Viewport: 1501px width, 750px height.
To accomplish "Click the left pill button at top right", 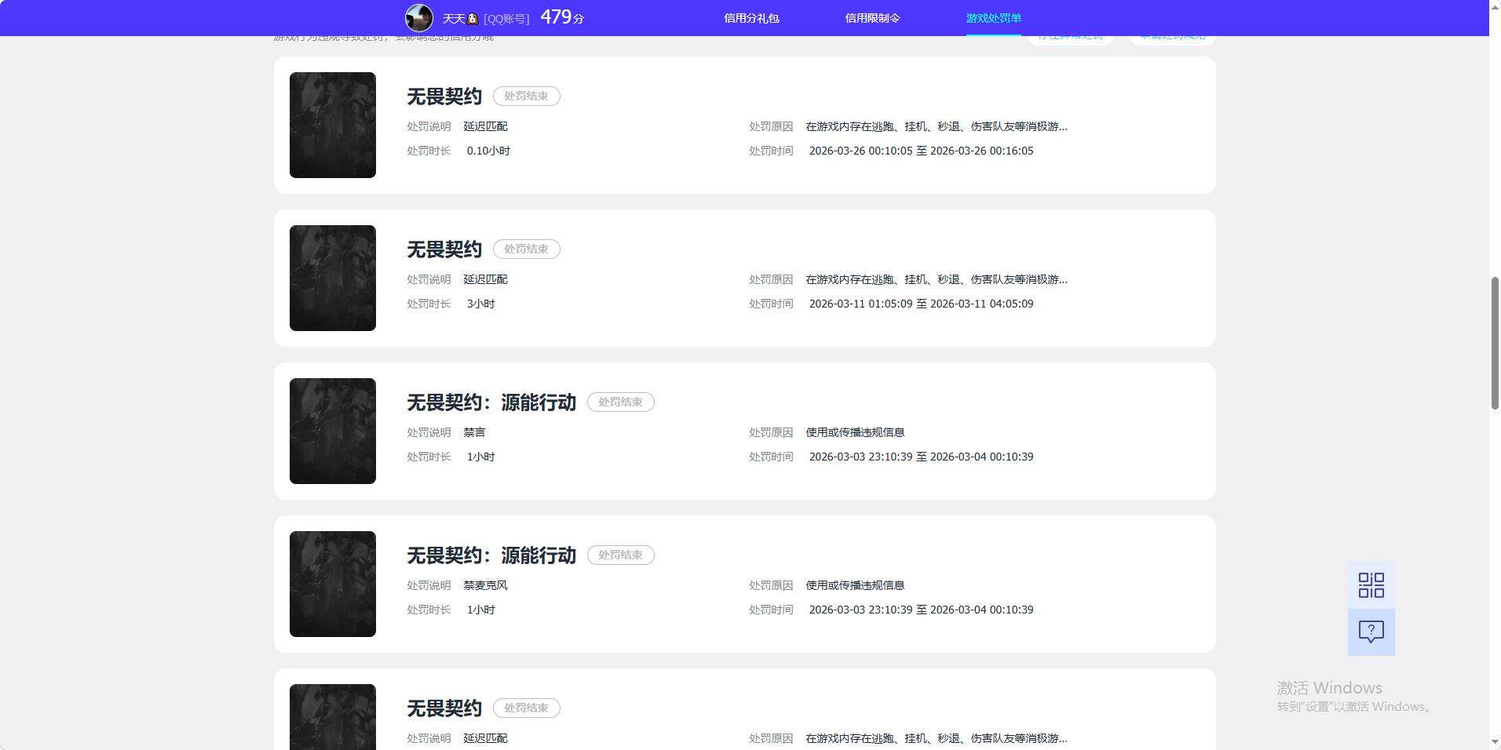I will (x=1071, y=35).
